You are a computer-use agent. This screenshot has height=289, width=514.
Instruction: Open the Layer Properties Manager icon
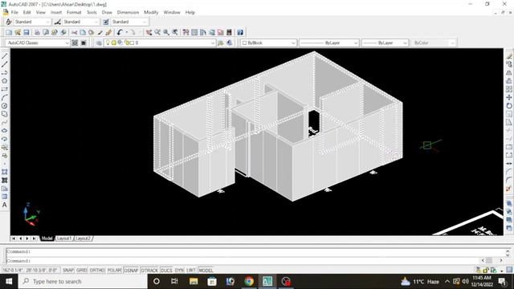click(99, 43)
